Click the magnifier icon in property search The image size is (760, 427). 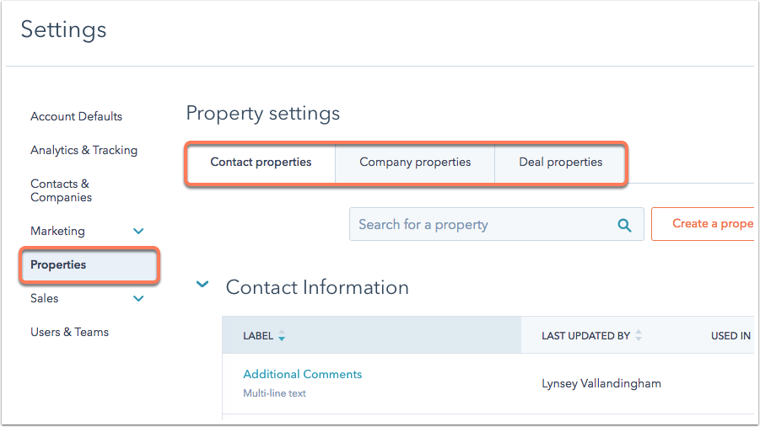[624, 225]
